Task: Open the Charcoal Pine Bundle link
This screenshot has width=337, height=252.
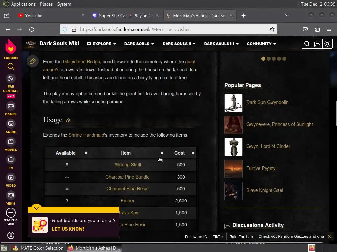Action: click(x=127, y=177)
